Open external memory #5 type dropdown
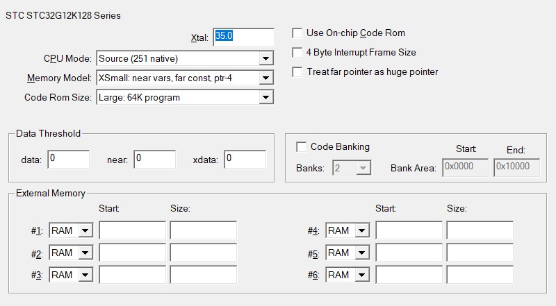The image size is (556, 306). pyautogui.click(x=347, y=253)
